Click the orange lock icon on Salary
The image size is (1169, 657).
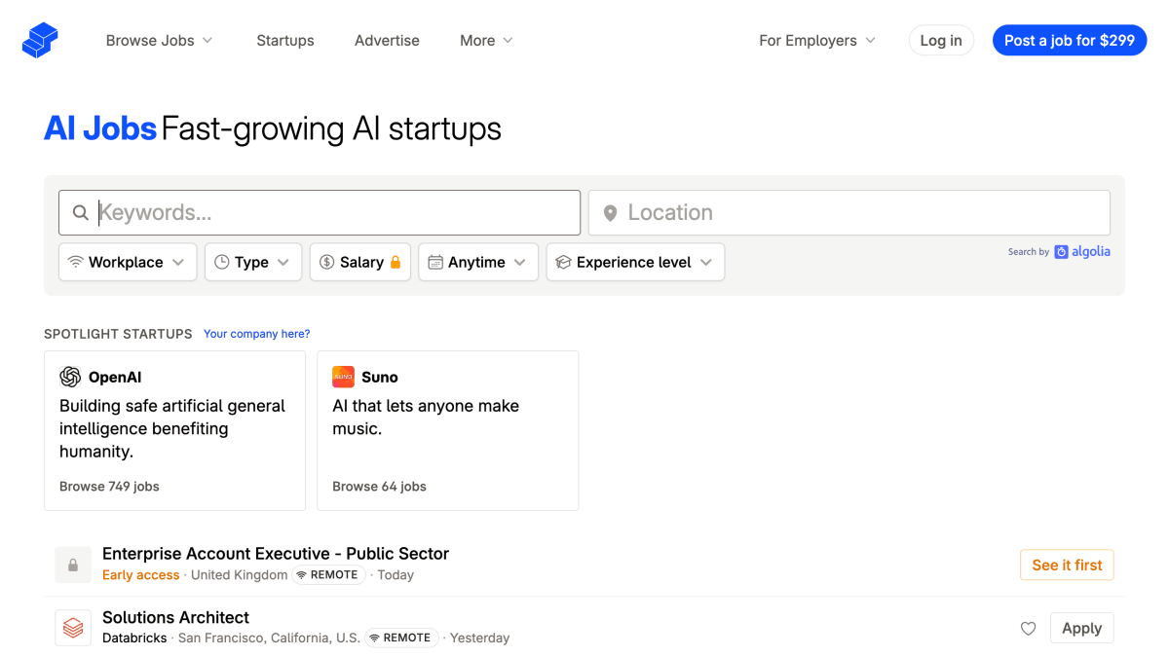tap(396, 262)
